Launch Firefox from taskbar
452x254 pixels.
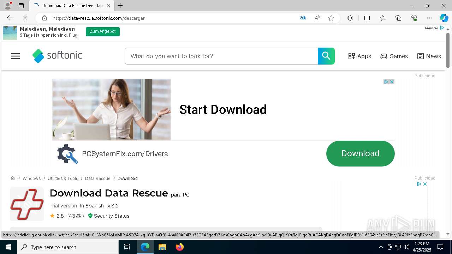point(180,247)
